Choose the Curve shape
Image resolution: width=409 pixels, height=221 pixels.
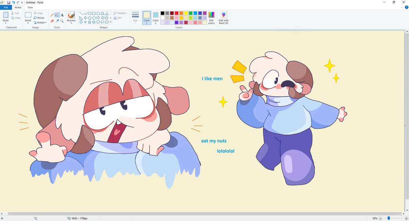coord(85,13)
